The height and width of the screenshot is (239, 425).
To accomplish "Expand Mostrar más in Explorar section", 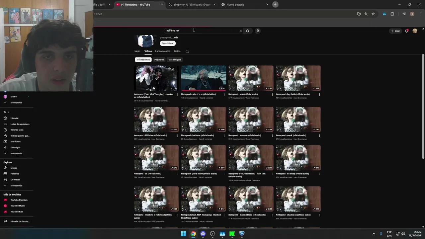I will (16, 186).
